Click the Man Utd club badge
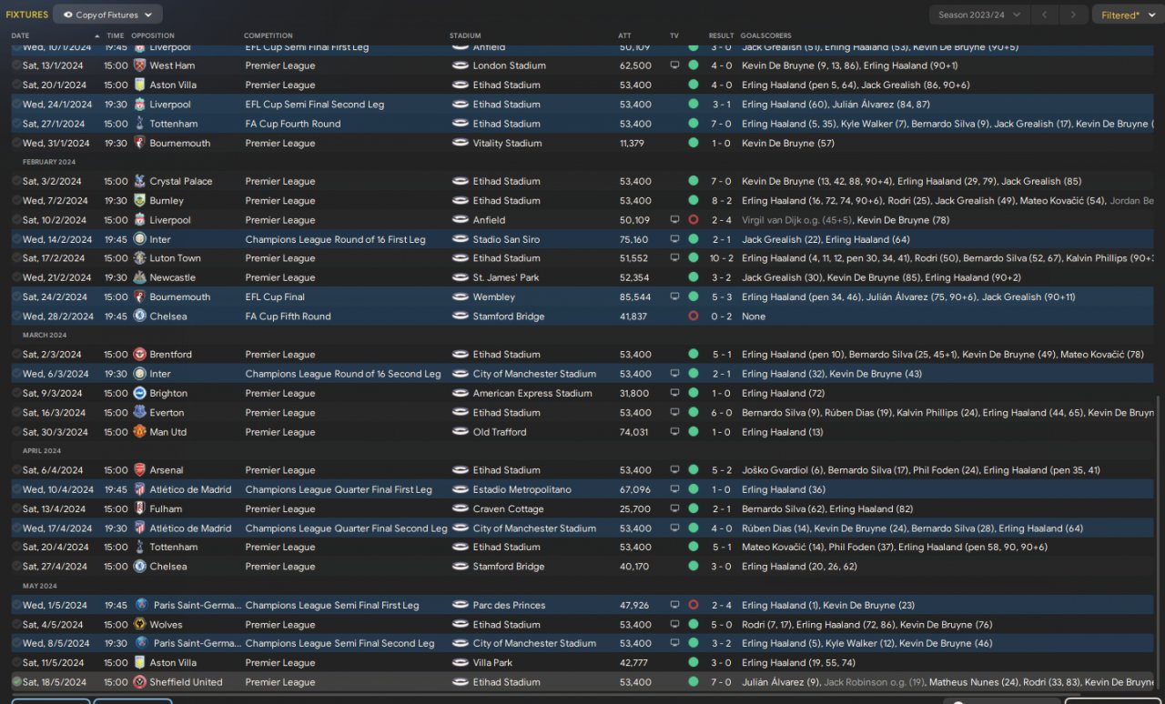This screenshot has width=1165, height=704. (x=139, y=432)
